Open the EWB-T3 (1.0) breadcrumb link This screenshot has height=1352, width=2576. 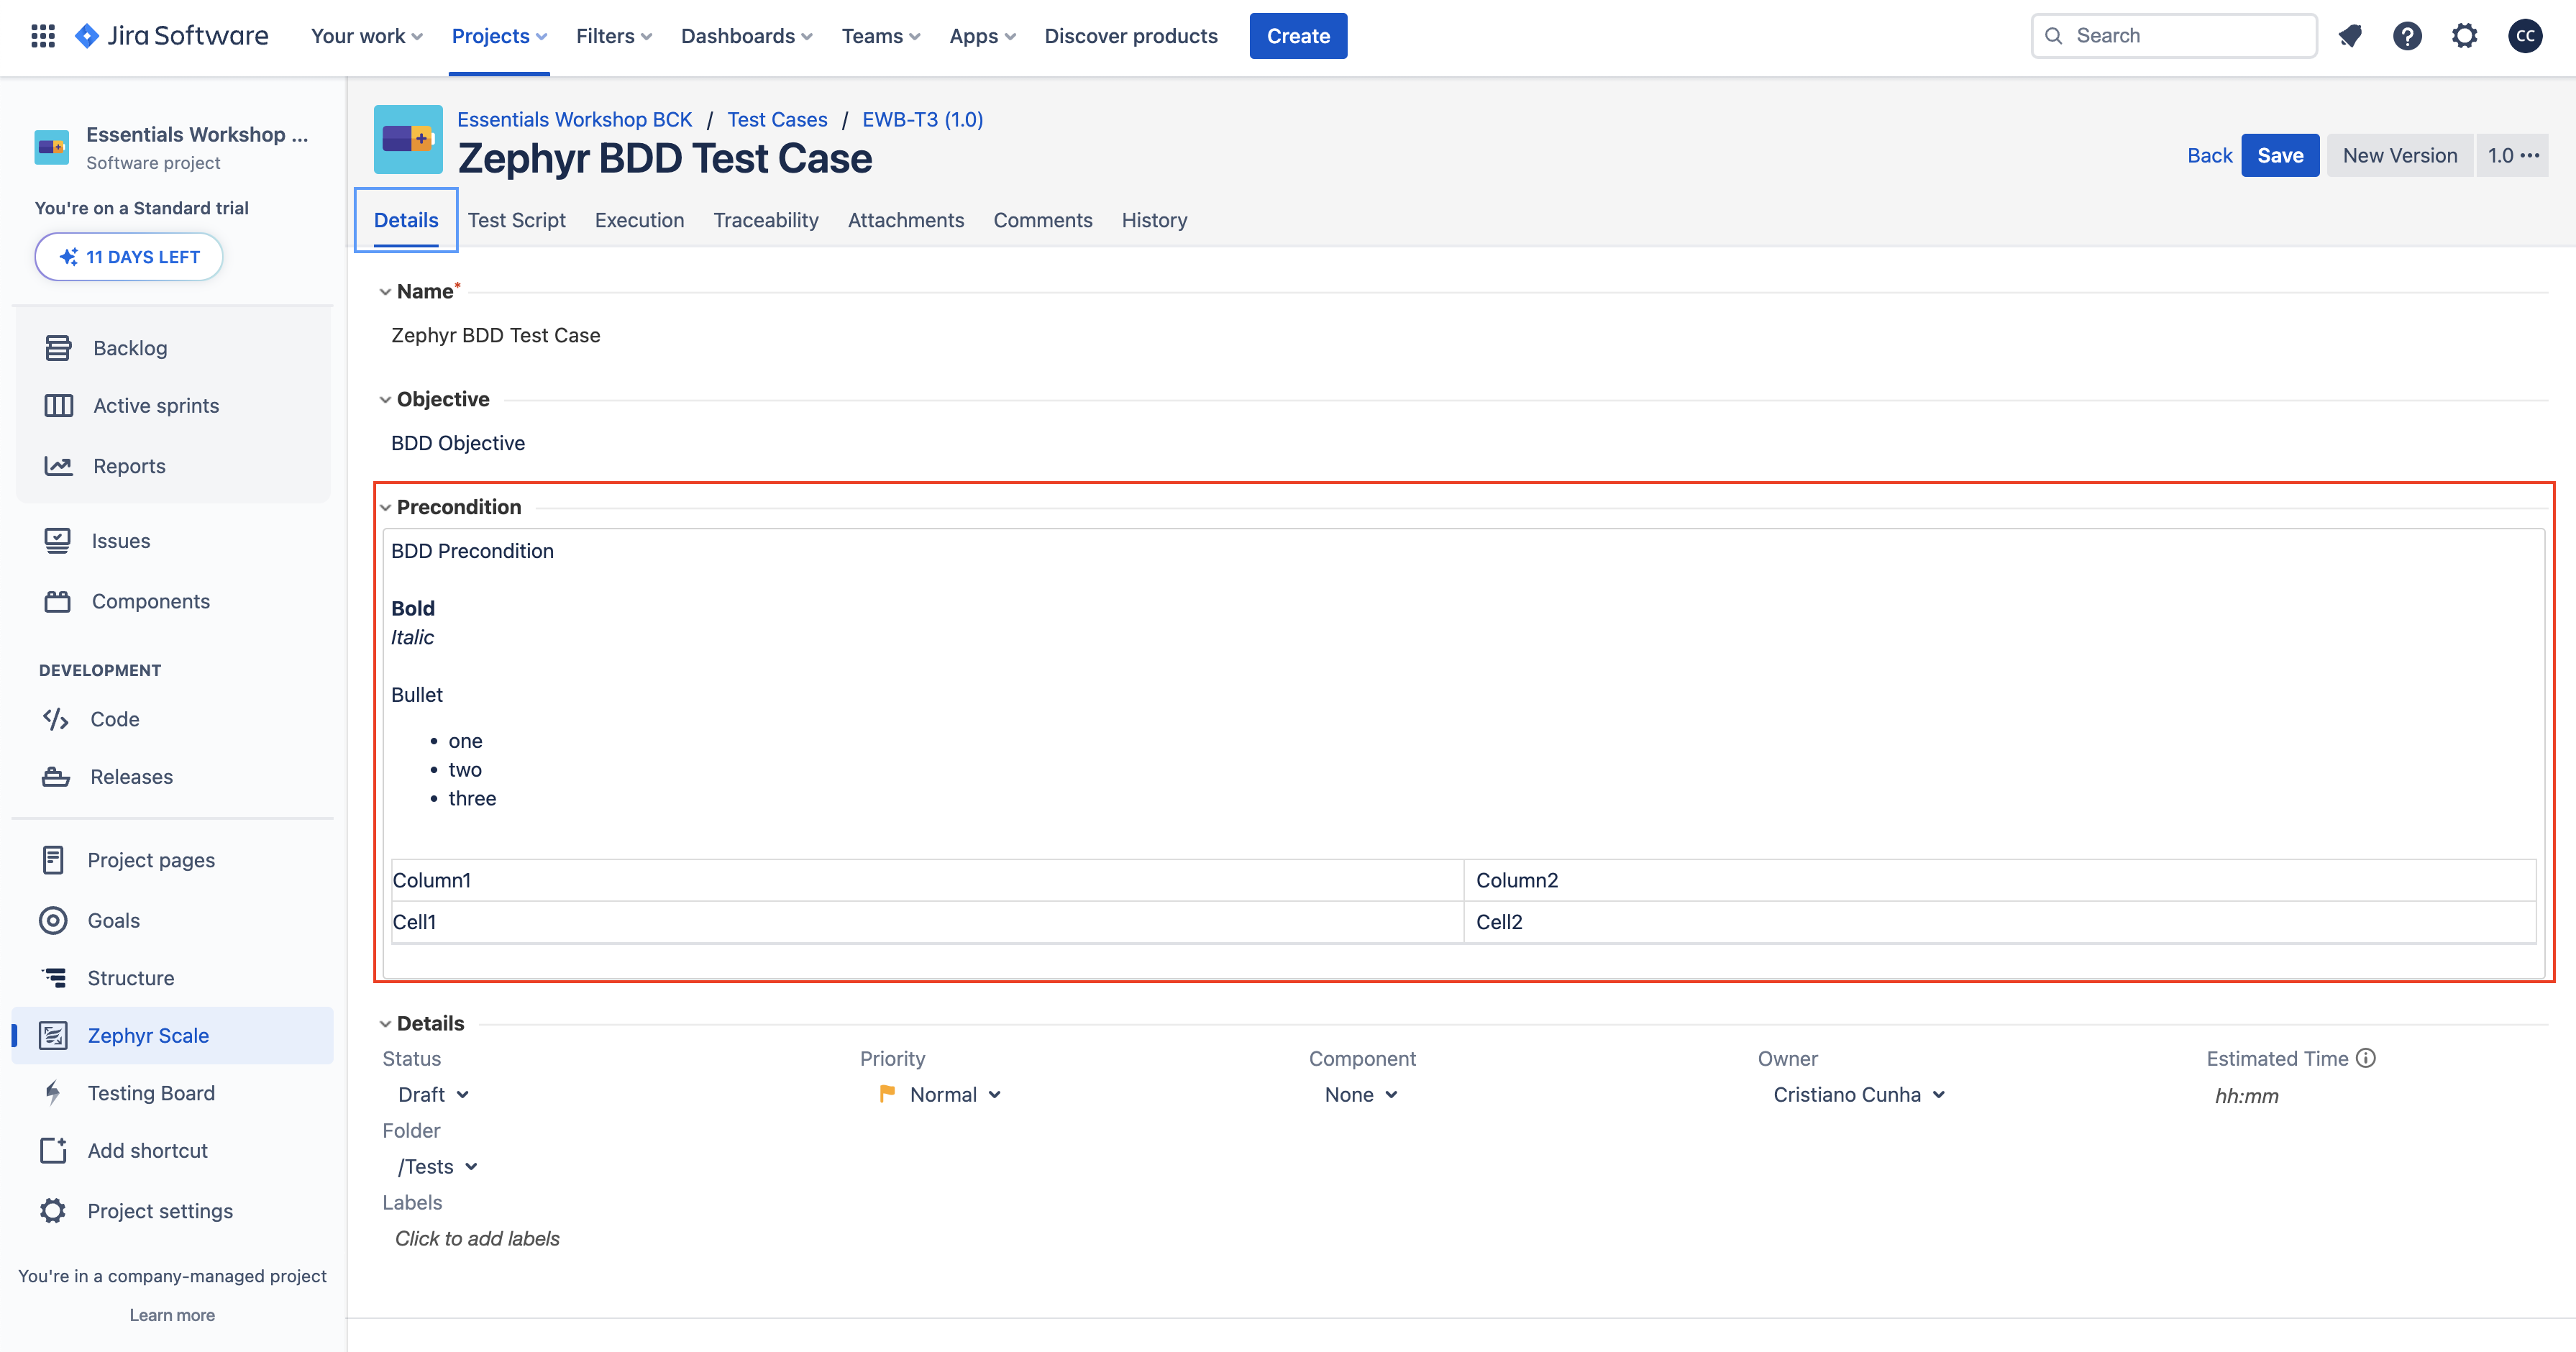(922, 119)
